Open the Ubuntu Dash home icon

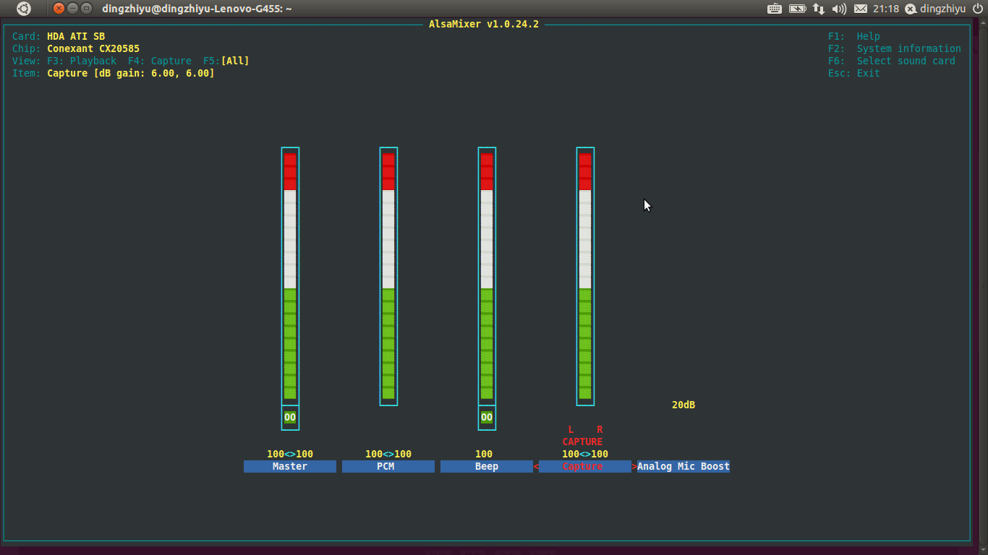(x=23, y=9)
